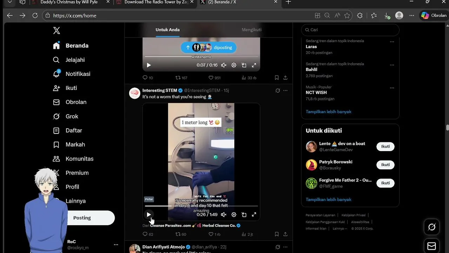Share the top video post
This screenshot has width=449, height=253.
(x=286, y=78)
